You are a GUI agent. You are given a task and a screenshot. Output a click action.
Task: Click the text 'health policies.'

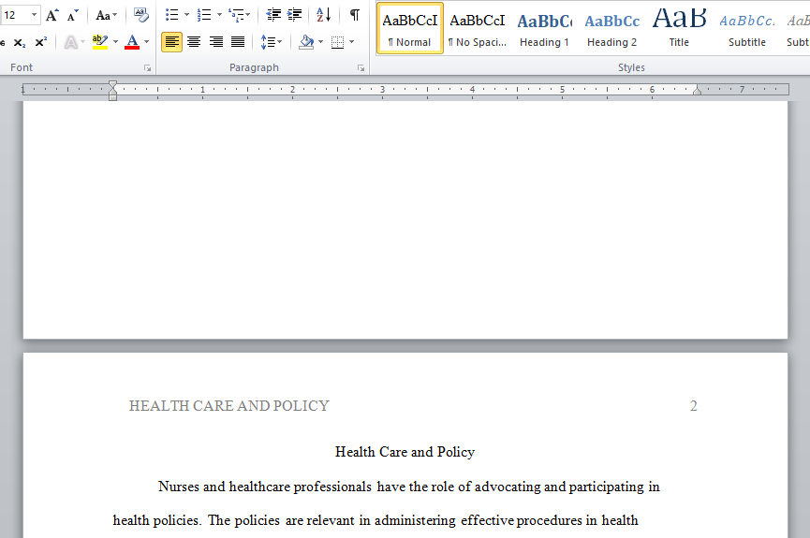coord(156,520)
